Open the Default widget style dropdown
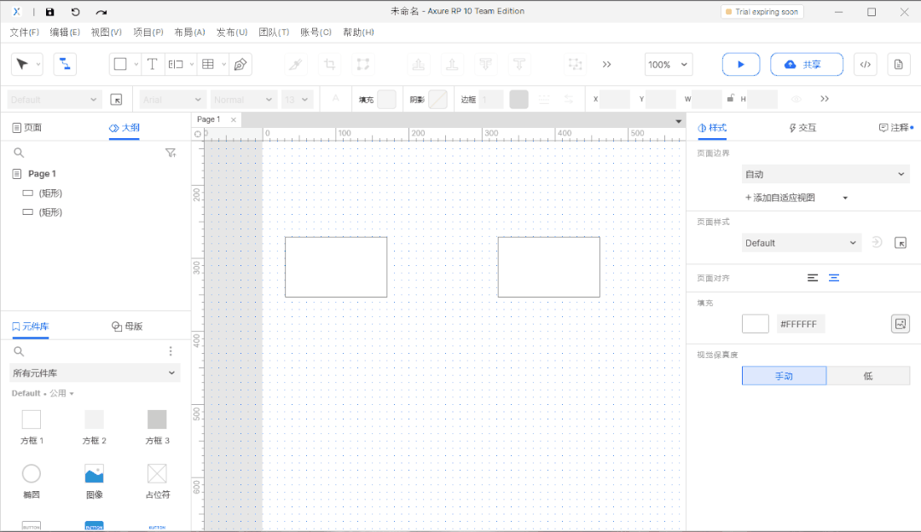921x532 pixels. click(x=54, y=99)
